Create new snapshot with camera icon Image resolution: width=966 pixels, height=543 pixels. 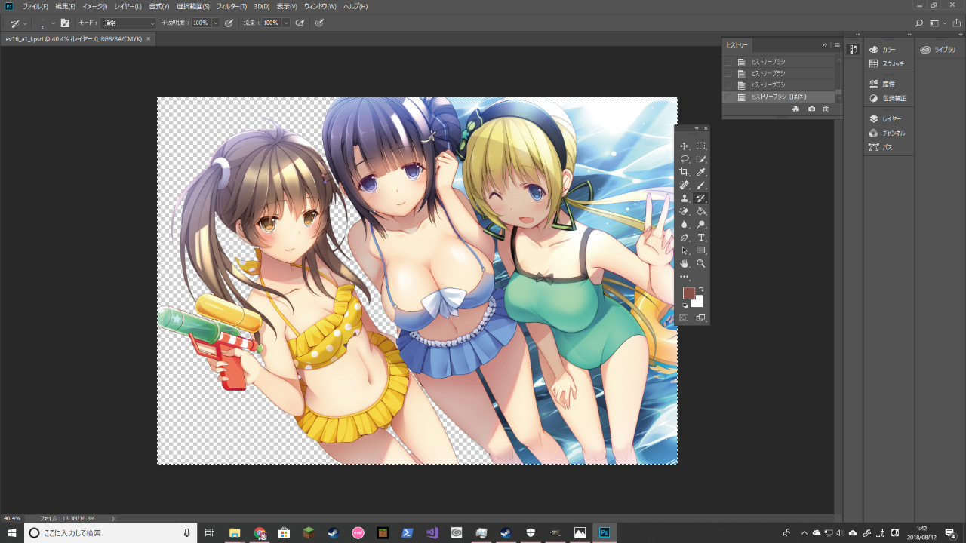click(x=811, y=109)
